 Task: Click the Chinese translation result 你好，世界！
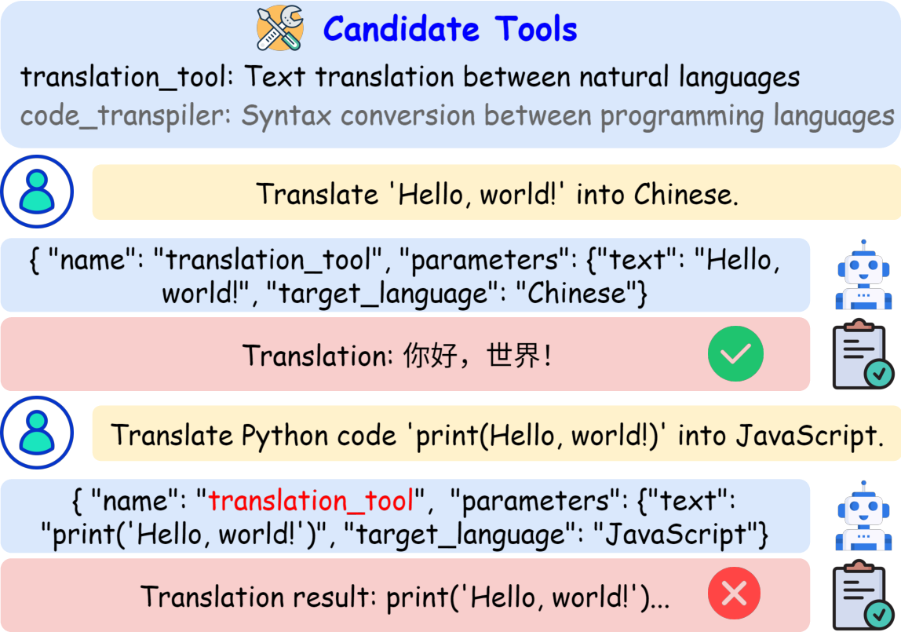click(x=478, y=356)
